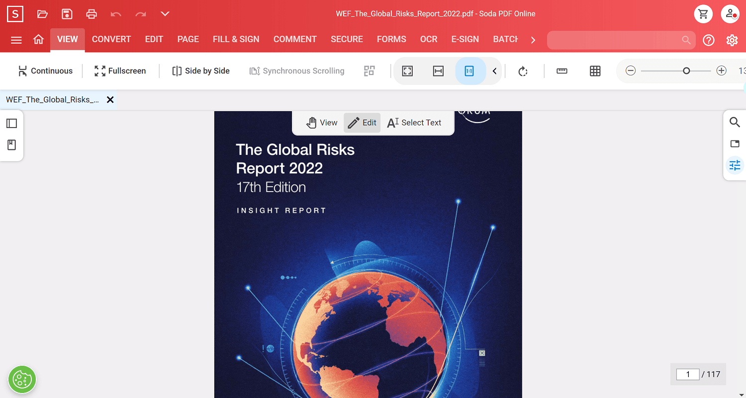Screen dimensions: 746x398
Task: Click 'The Global Risks Report 2022' title
Action: (x=295, y=159)
